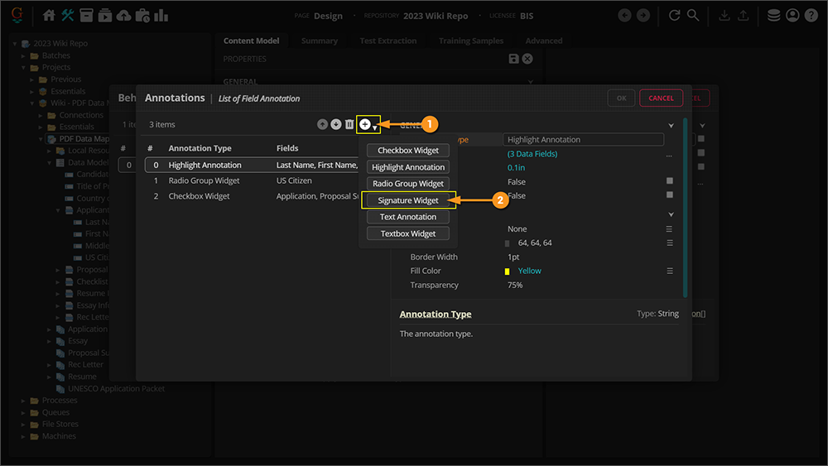Click the add annotation plus icon
828x466 pixels.
(365, 124)
